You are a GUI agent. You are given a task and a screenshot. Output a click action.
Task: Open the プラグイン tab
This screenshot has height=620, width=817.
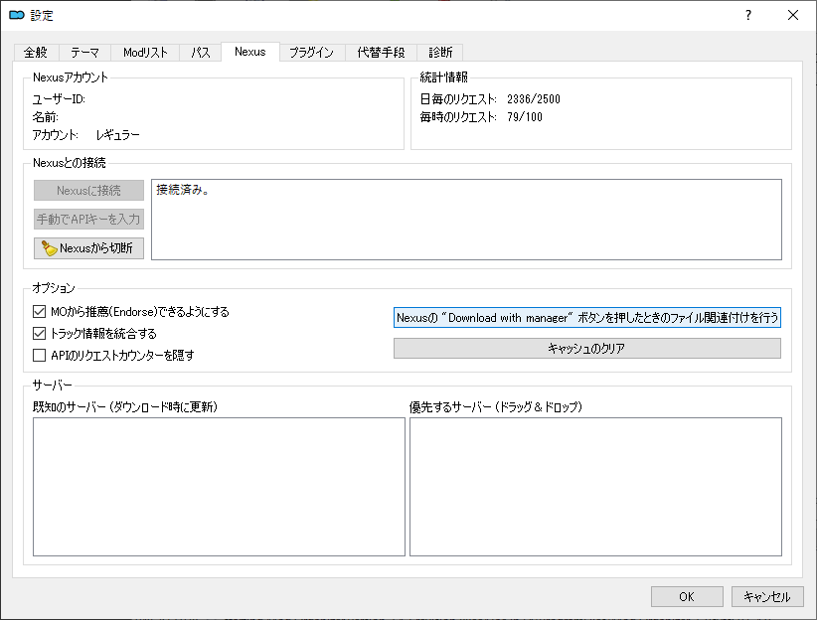pos(311,53)
